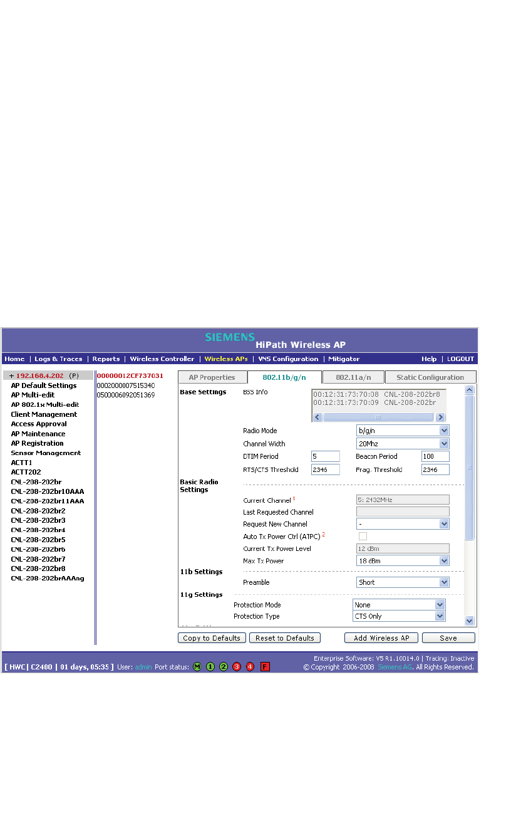Open the Preamble dropdown
This screenshot has height=823, width=511.
(x=403, y=582)
